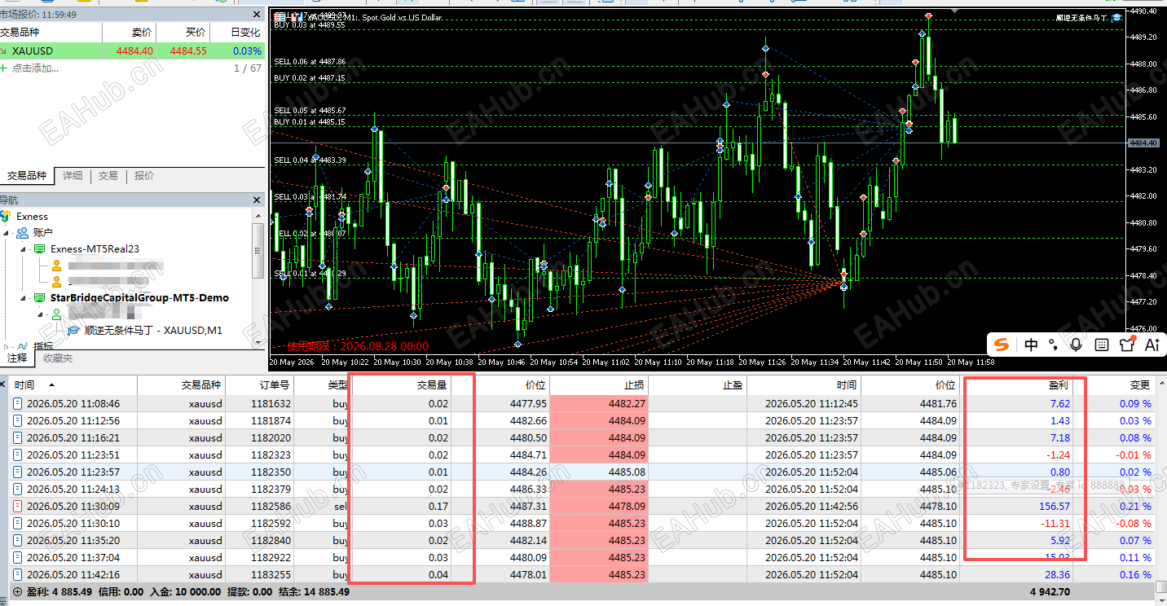
Task: Sort Market Watch by 日变化 column
Action: (x=245, y=33)
